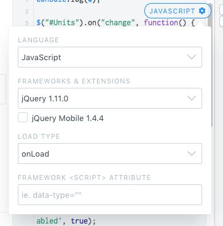
Task: Click the word true in the bottom code line
Action: 79,221
